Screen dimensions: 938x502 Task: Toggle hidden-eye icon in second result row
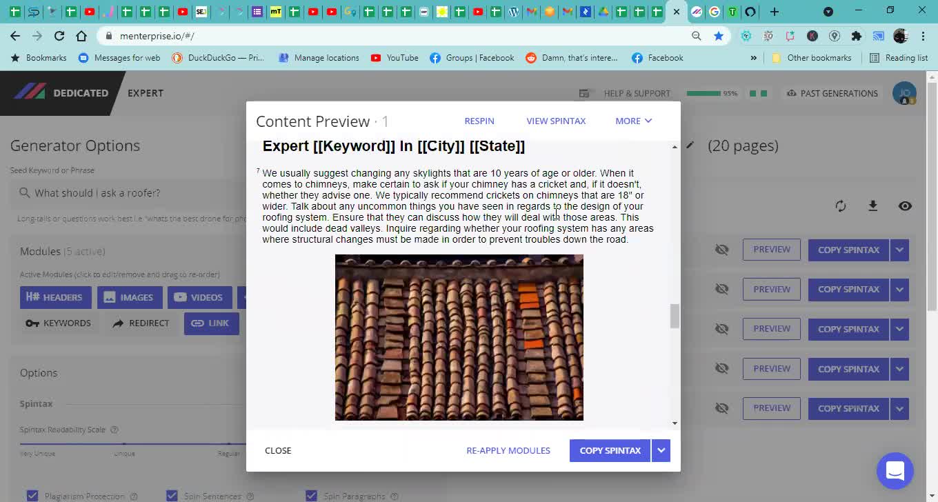pos(722,290)
